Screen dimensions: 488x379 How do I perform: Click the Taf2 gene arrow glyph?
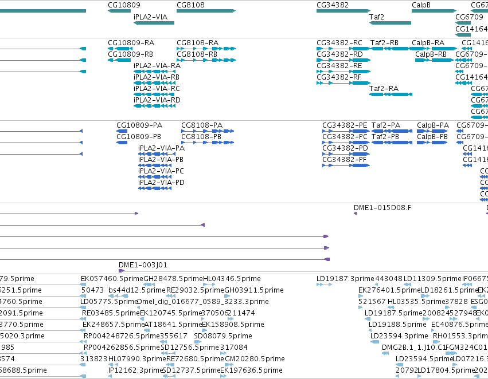tap(390, 23)
